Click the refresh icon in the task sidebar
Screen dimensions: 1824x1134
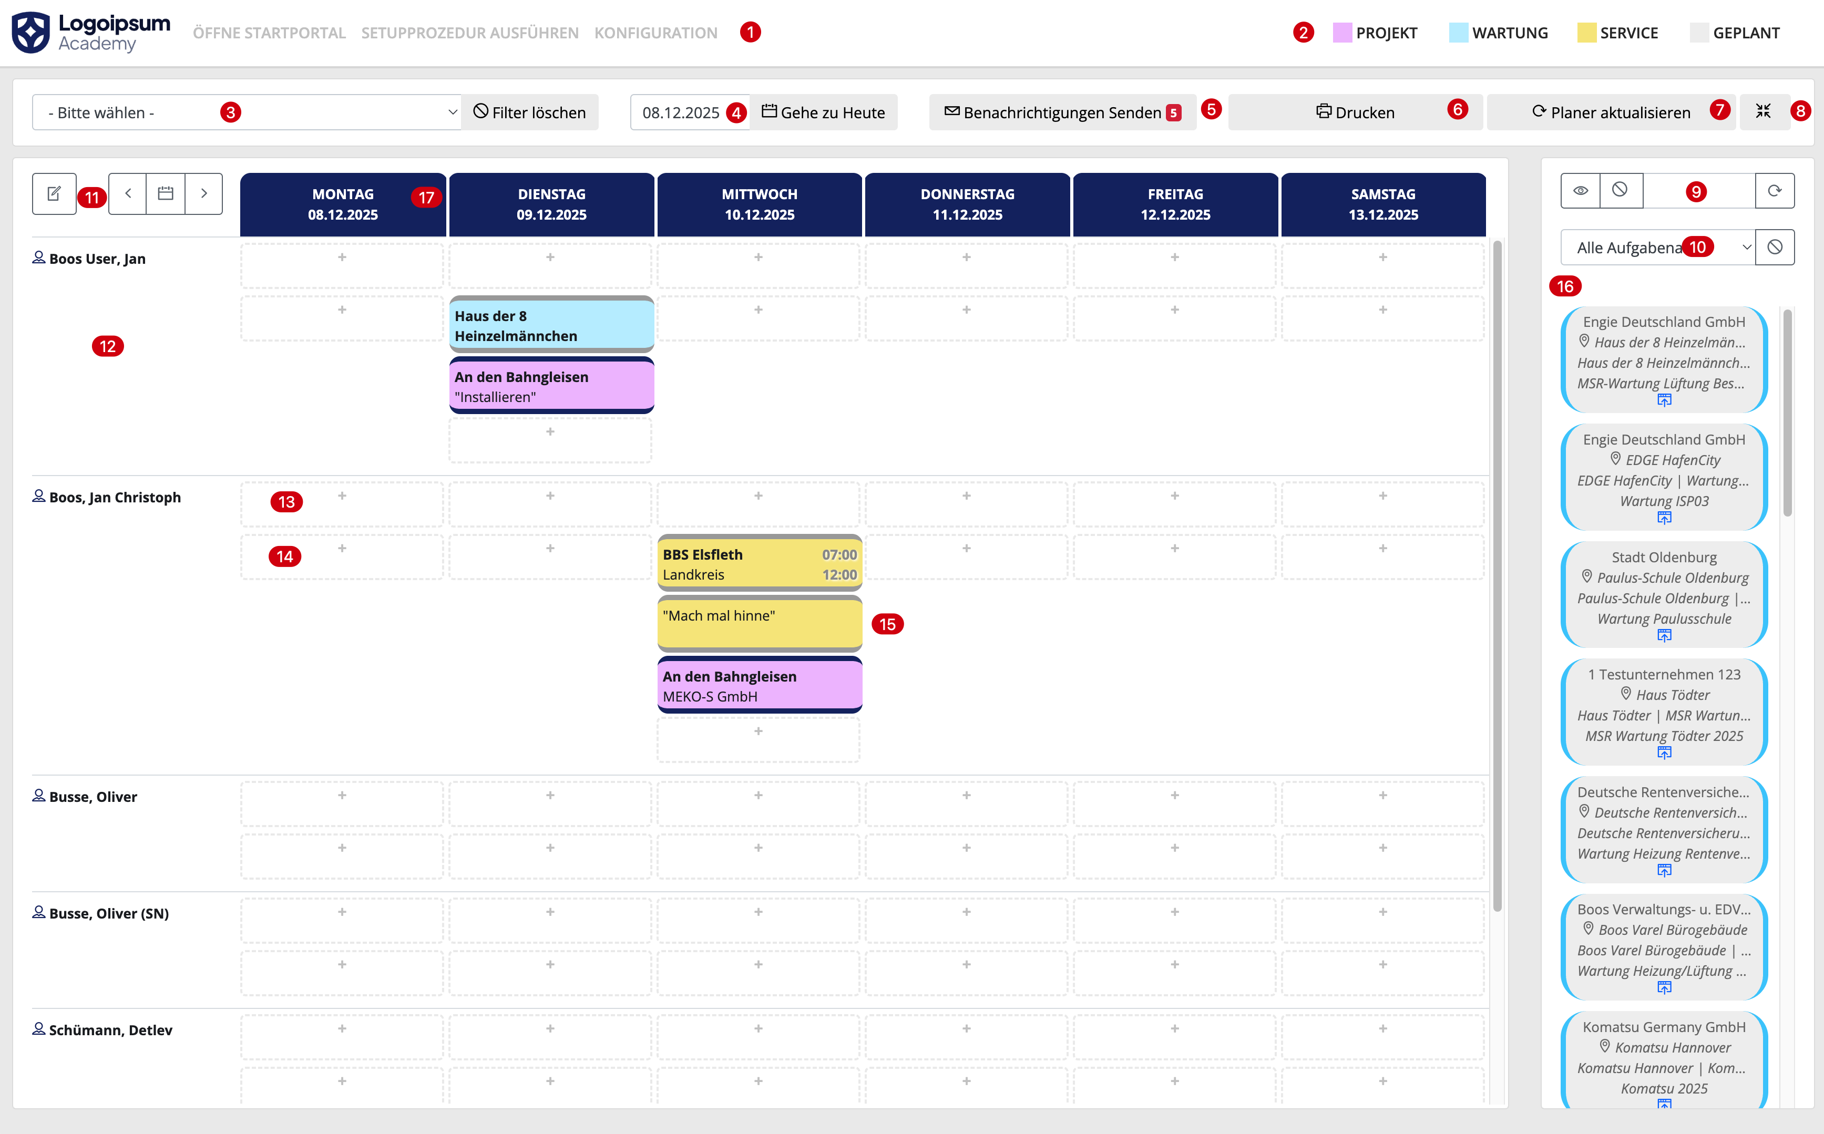pyautogui.click(x=1775, y=191)
